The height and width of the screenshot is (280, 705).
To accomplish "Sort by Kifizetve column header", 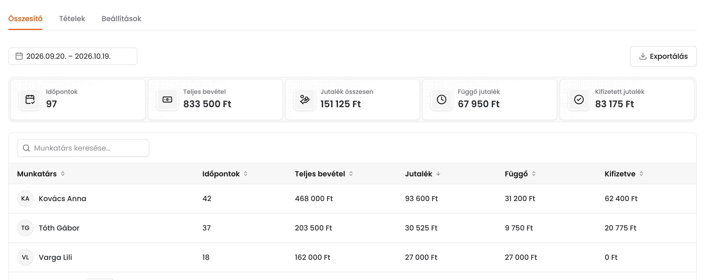I will 624,174.
